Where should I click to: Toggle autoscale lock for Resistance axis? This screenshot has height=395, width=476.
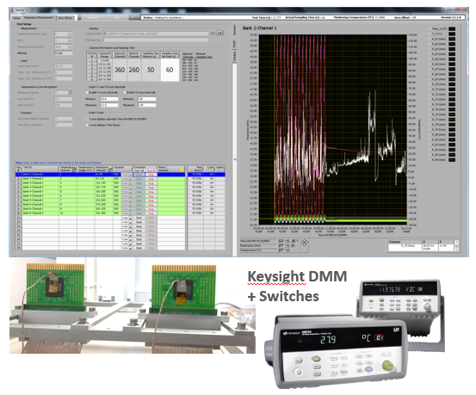click(281, 245)
